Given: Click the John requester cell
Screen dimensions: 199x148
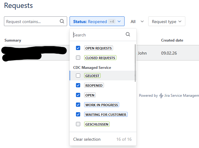Looking at the screenshot, I should click(x=142, y=53).
